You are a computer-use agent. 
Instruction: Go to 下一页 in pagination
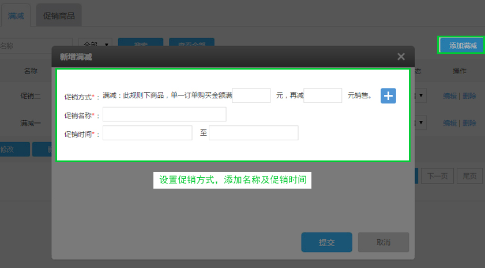[x=437, y=176]
